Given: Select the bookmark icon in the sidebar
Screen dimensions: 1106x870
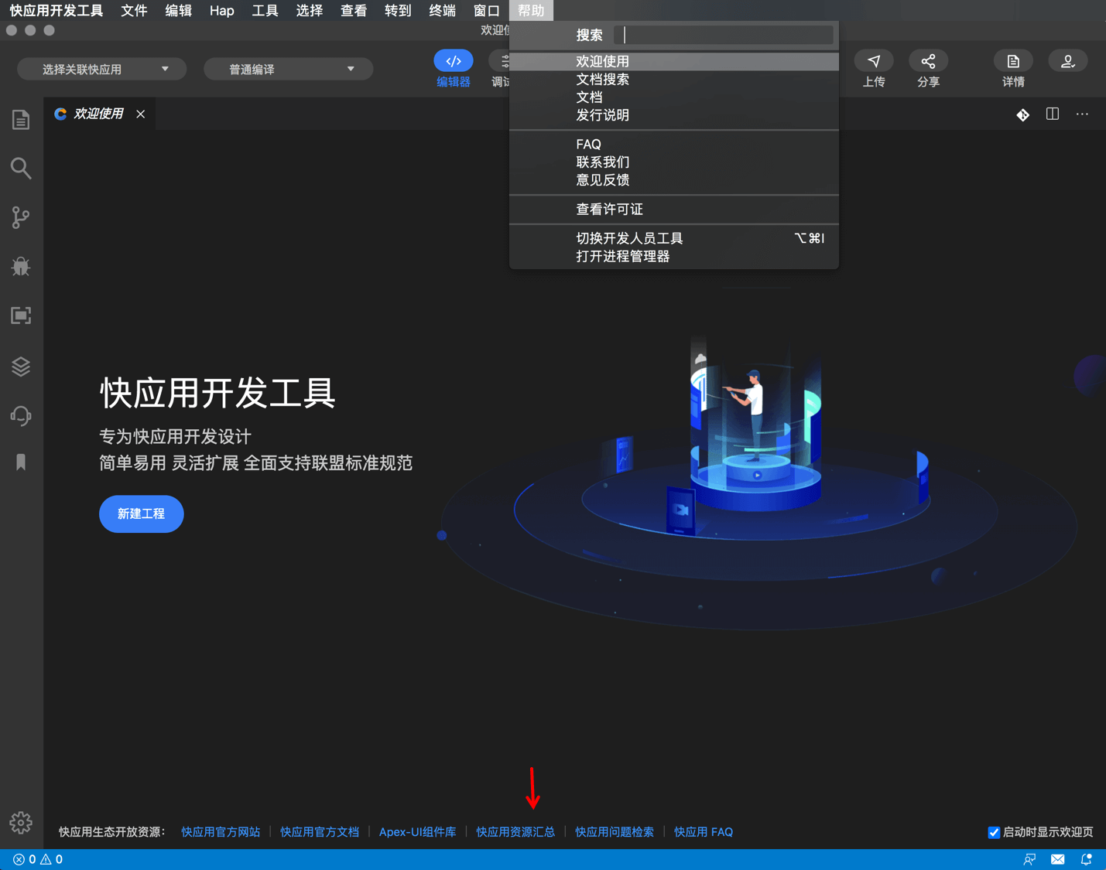Looking at the screenshot, I should (x=21, y=462).
